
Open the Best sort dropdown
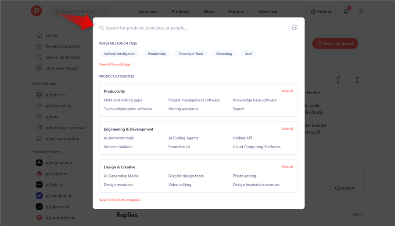point(359,214)
